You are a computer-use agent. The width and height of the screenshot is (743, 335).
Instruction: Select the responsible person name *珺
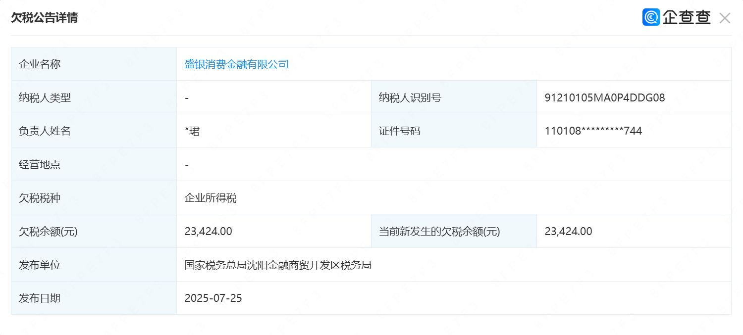pyautogui.click(x=192, y=131)
